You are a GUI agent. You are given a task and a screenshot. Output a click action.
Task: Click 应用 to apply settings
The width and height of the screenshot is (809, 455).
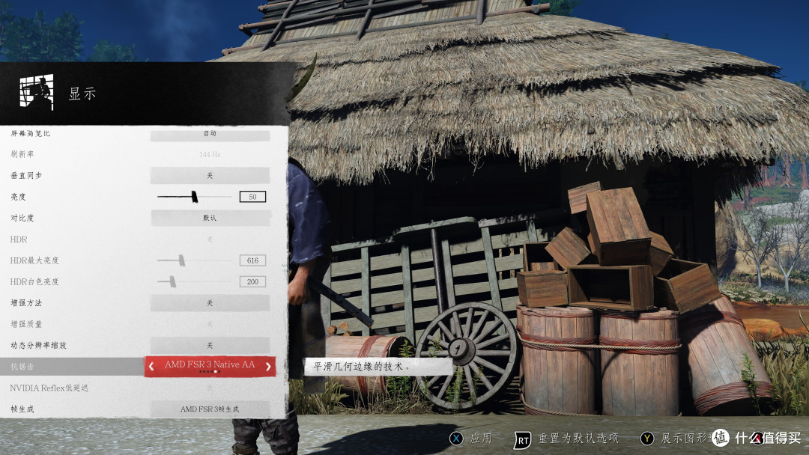481,439
